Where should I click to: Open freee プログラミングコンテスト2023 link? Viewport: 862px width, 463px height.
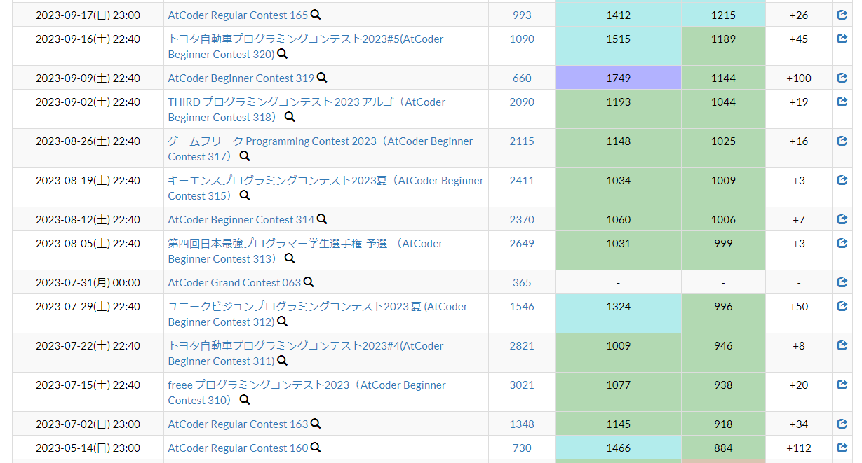pos(307,392)
